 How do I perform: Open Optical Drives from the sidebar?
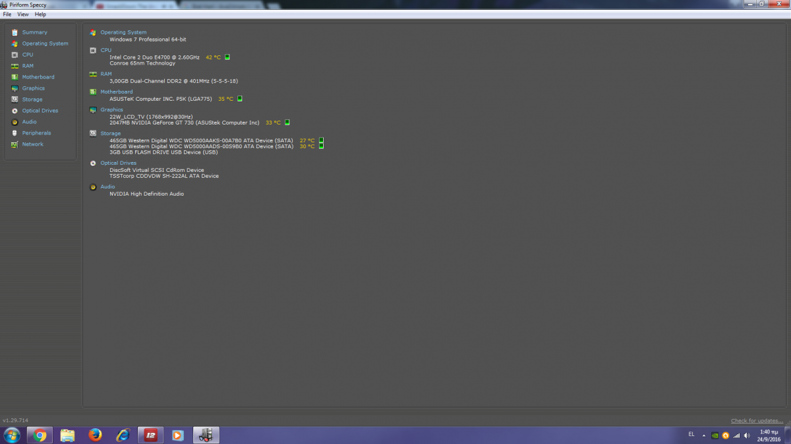(x=40, y=111)
